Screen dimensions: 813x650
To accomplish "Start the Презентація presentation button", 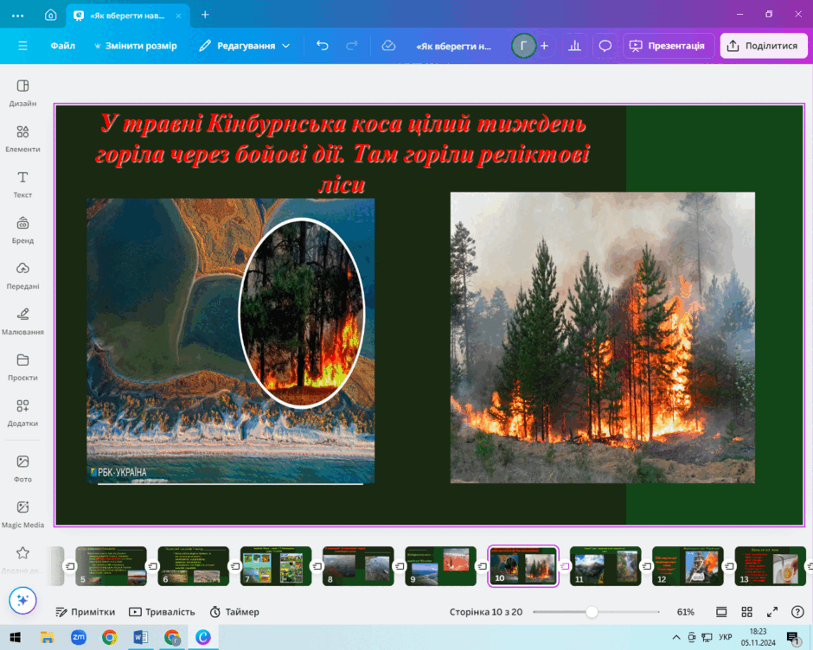I will click(668, 46).
